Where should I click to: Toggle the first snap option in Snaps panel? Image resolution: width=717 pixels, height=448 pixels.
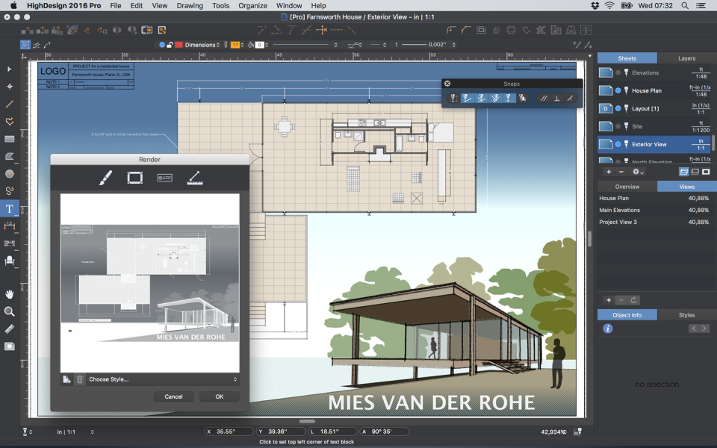click(x=453, y=99)
